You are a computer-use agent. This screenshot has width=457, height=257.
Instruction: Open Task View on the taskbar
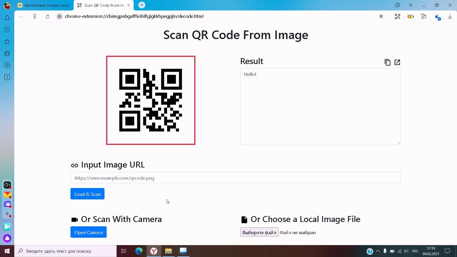(x=124, y=251)
